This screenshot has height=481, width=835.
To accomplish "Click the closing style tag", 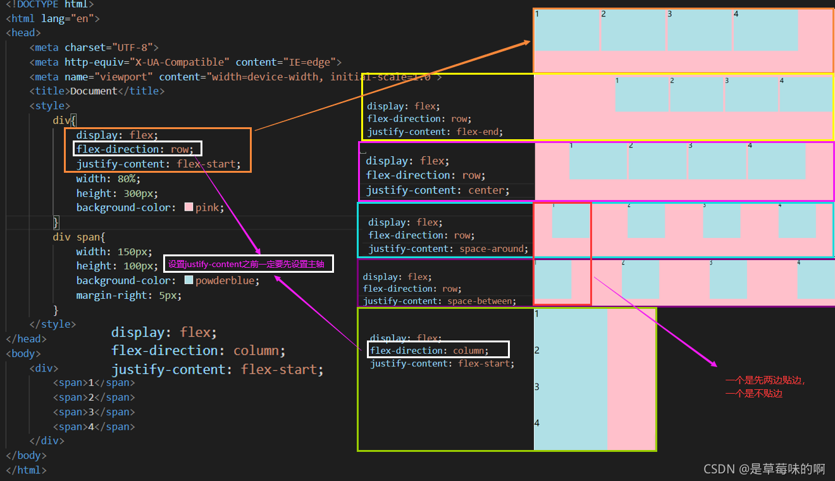I will pos(53,324).
